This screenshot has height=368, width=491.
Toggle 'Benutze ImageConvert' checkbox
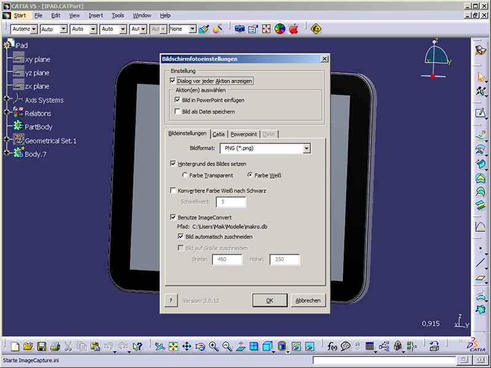pyautogui.click(x=173, y=217)
